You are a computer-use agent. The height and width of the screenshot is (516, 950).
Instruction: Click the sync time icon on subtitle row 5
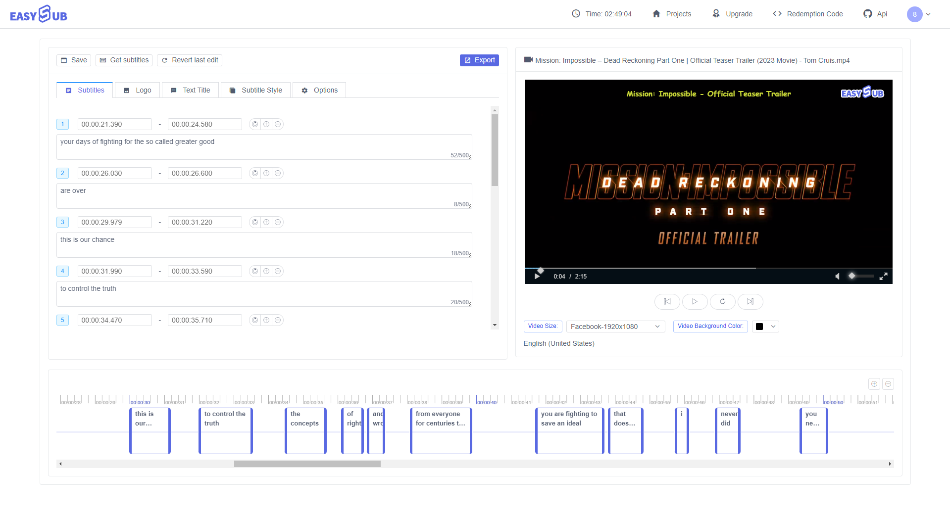[255, 320]
